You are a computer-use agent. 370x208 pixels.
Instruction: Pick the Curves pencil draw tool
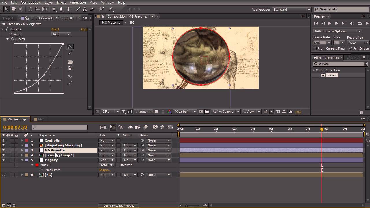tap(70, 53)
